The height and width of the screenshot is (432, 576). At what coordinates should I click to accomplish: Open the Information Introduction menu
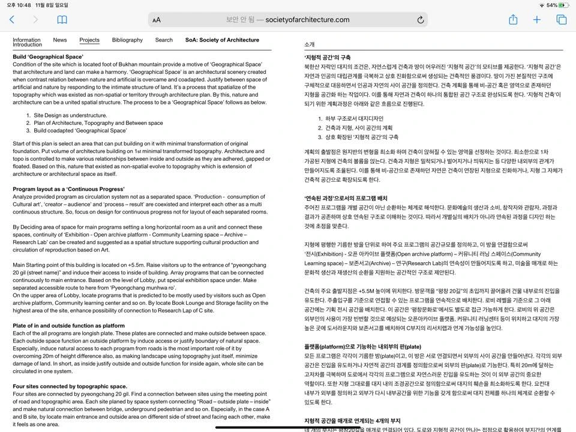tap(27, 42)
